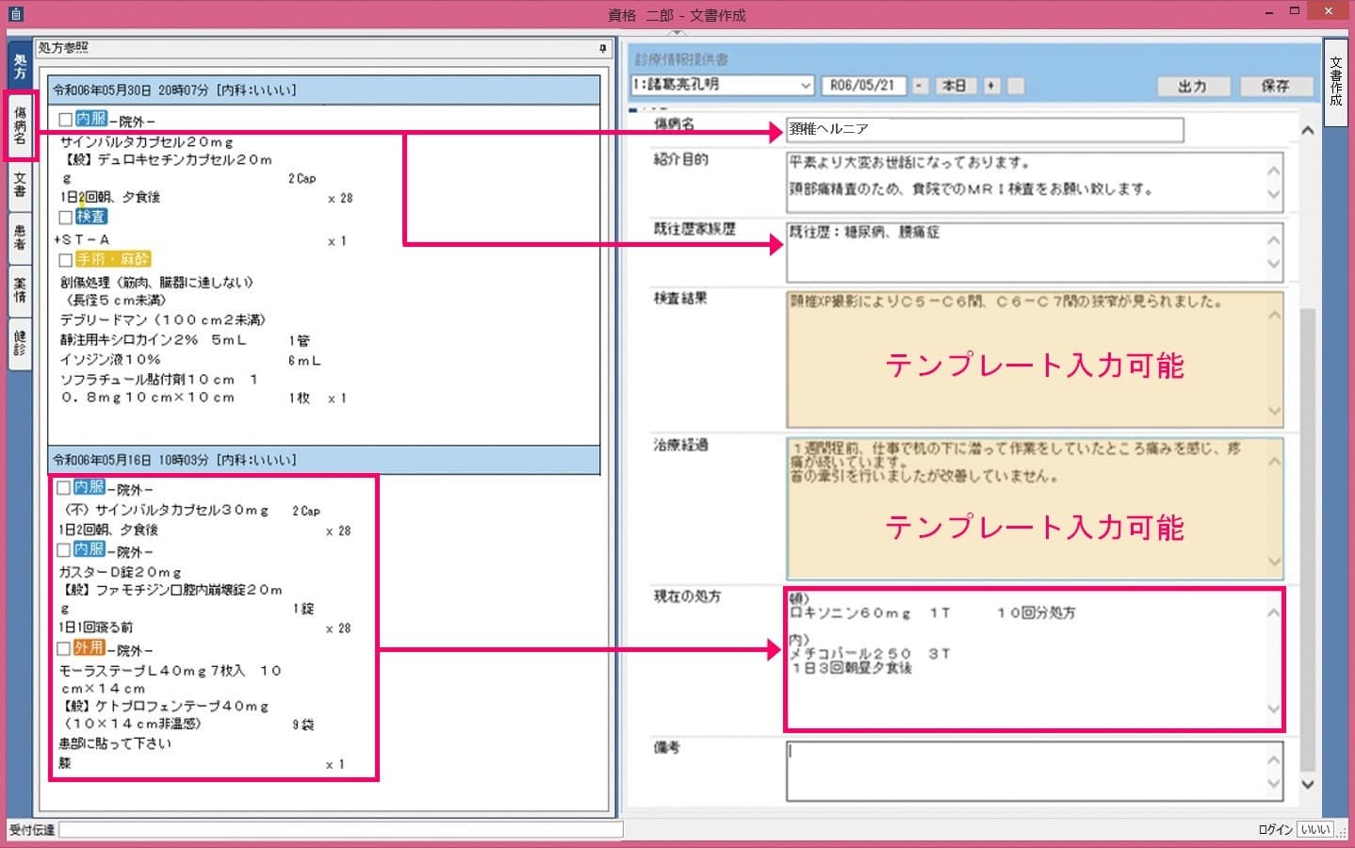Click the up chevron at the form's top right

(x=1307, y=131)
